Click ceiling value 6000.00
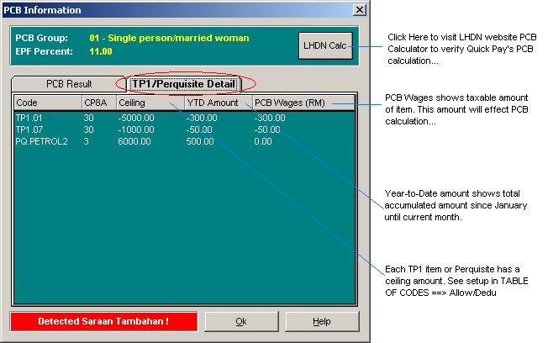The width and height of the screenshot is (548, 343). pos(134,141)
